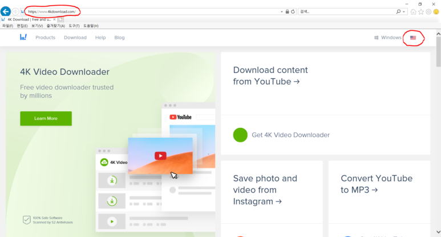Click Convert YouTube to MP3 link
The image size is (441, 237).
click(377, 184)
